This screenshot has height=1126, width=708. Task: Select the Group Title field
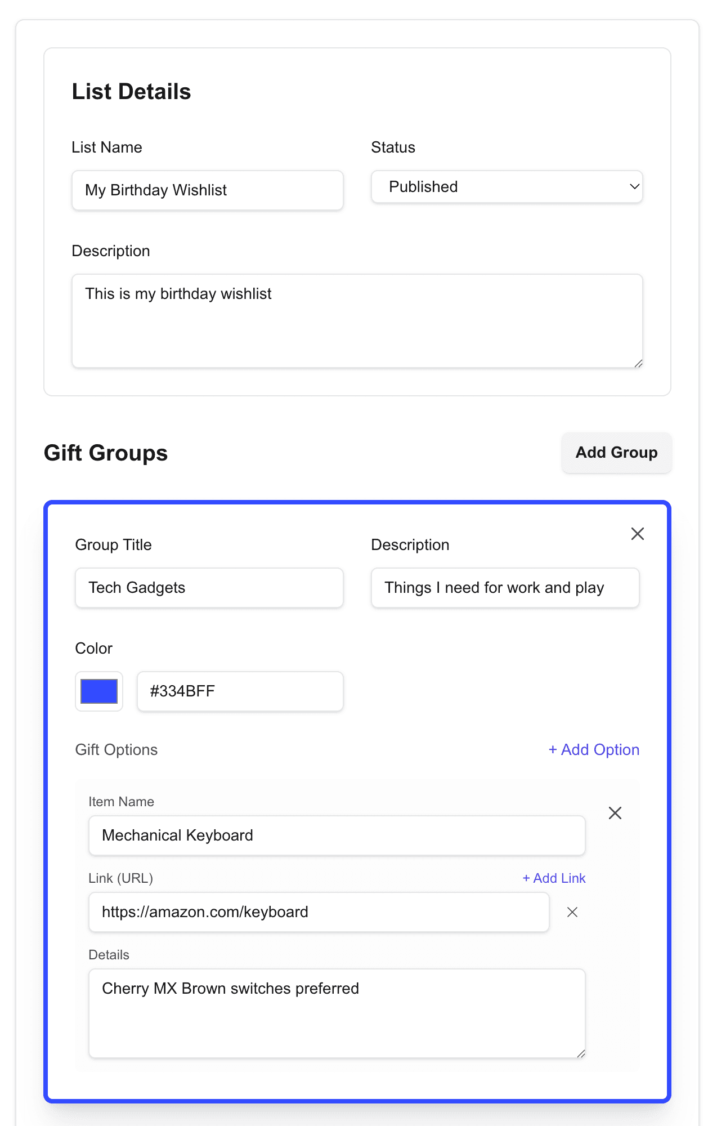point(209,588)
